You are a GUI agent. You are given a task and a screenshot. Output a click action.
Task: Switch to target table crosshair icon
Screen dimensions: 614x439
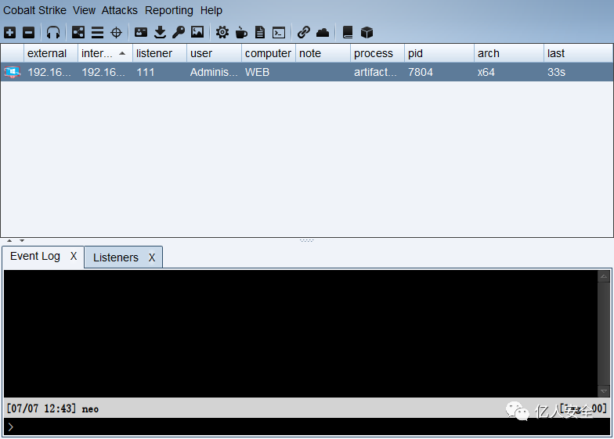[x=116, y=33]
